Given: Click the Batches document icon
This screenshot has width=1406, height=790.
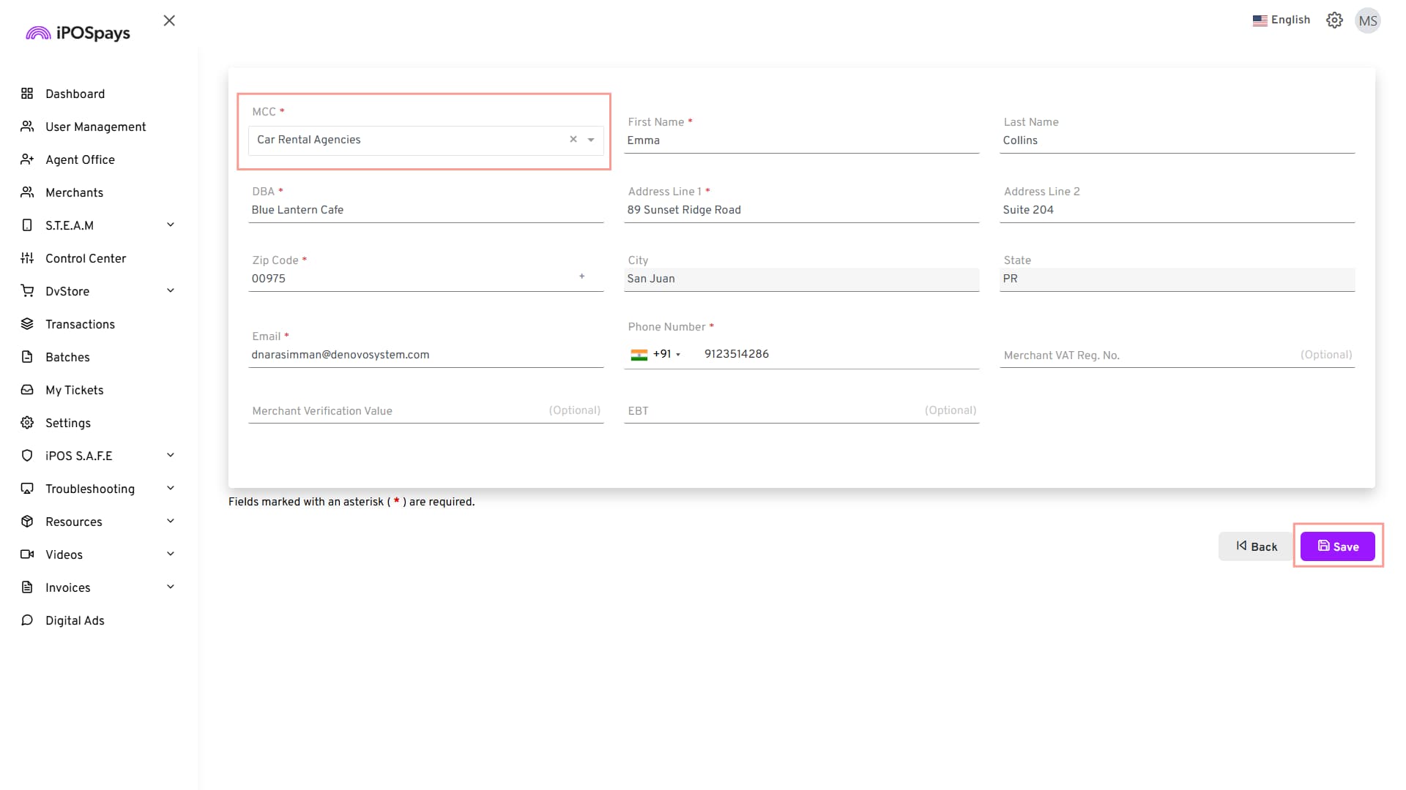Looking at the screenshot, I should tap(27, 357).
